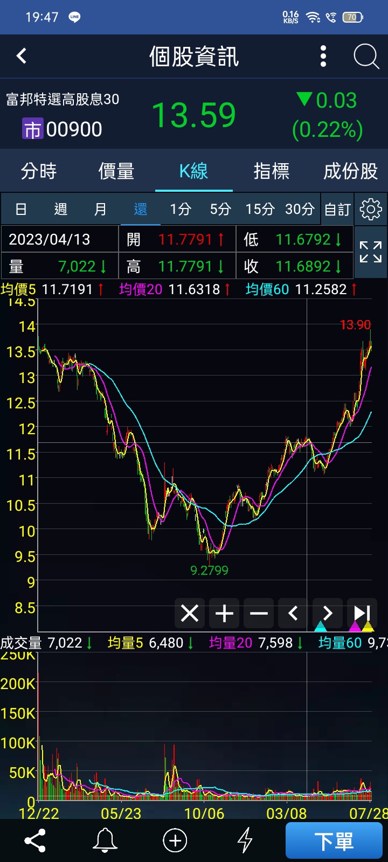
Task: Open price alert bell icon
Action: 105,840
